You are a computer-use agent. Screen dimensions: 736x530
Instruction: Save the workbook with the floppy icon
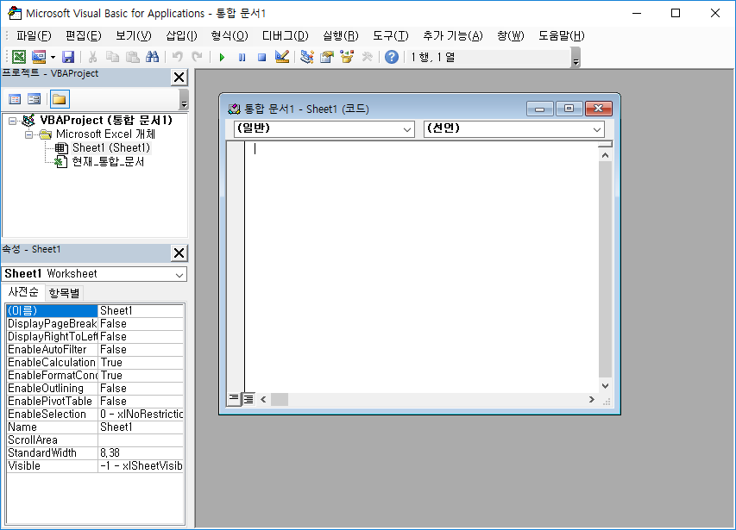point(68,57)
